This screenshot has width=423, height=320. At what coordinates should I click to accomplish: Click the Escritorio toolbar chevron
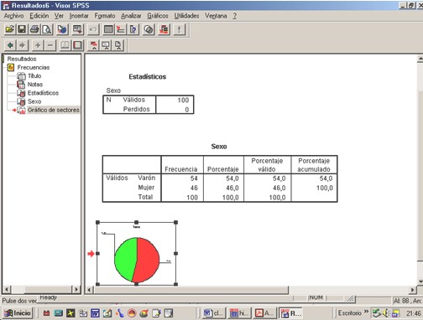366,312
